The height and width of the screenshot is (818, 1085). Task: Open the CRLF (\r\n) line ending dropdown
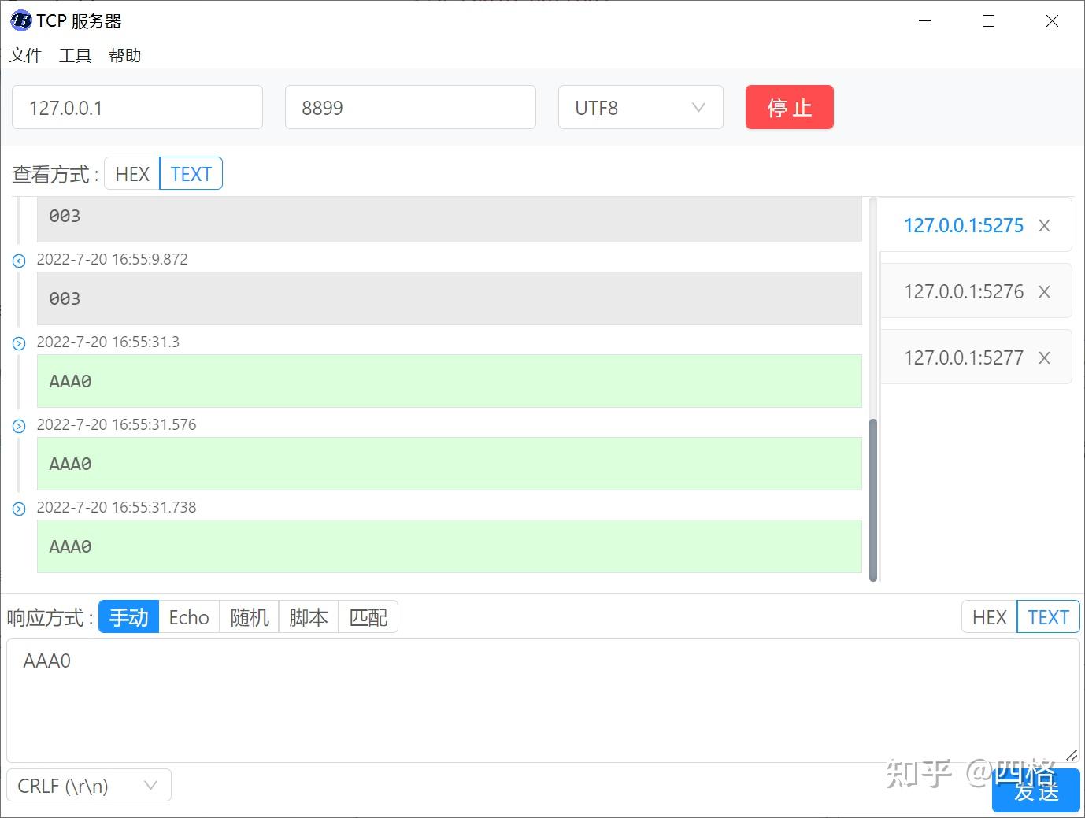(x=89, y=785)
